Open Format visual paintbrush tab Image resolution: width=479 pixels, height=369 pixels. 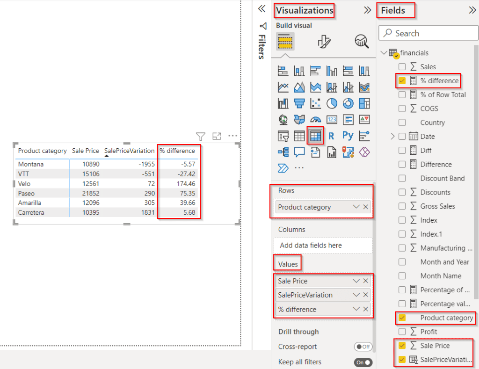(324, 42)
